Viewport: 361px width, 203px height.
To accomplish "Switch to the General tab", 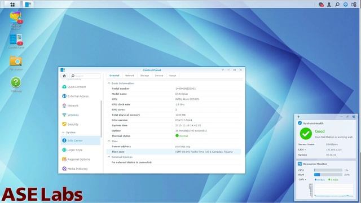I will tap(114, 76).
